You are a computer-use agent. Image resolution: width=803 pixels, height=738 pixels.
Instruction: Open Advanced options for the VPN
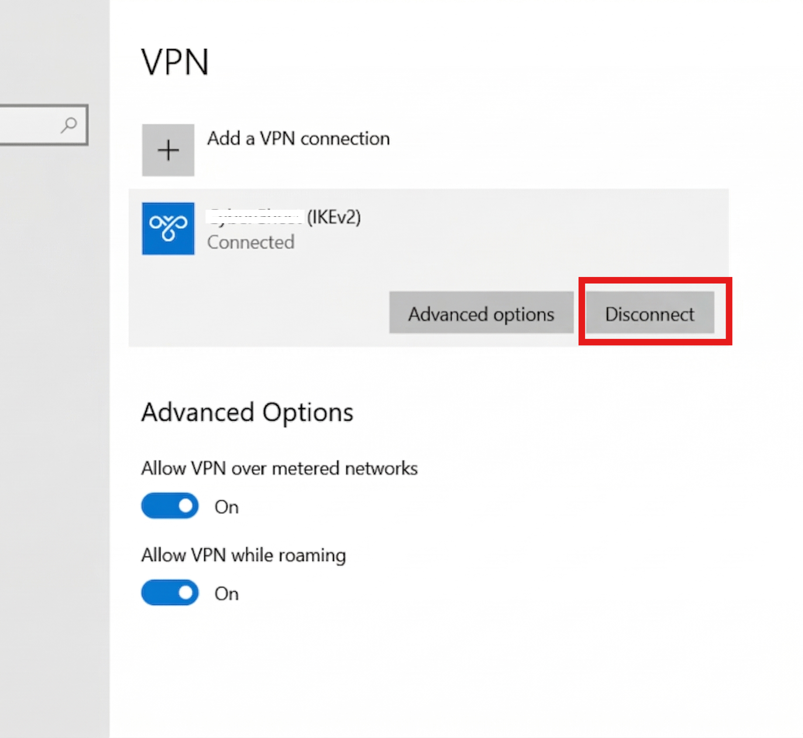(x=481, y=314)
